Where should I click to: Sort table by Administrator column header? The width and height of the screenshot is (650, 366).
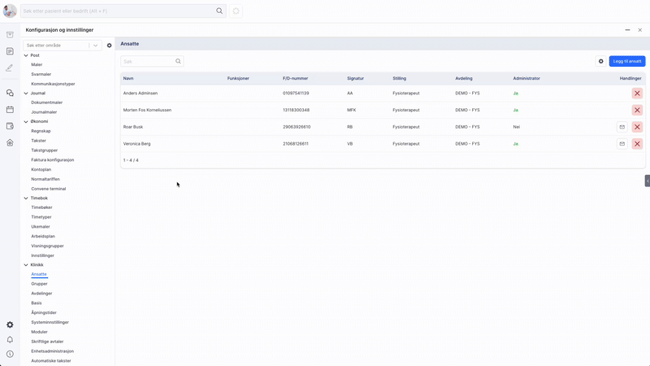pos(526,78)
